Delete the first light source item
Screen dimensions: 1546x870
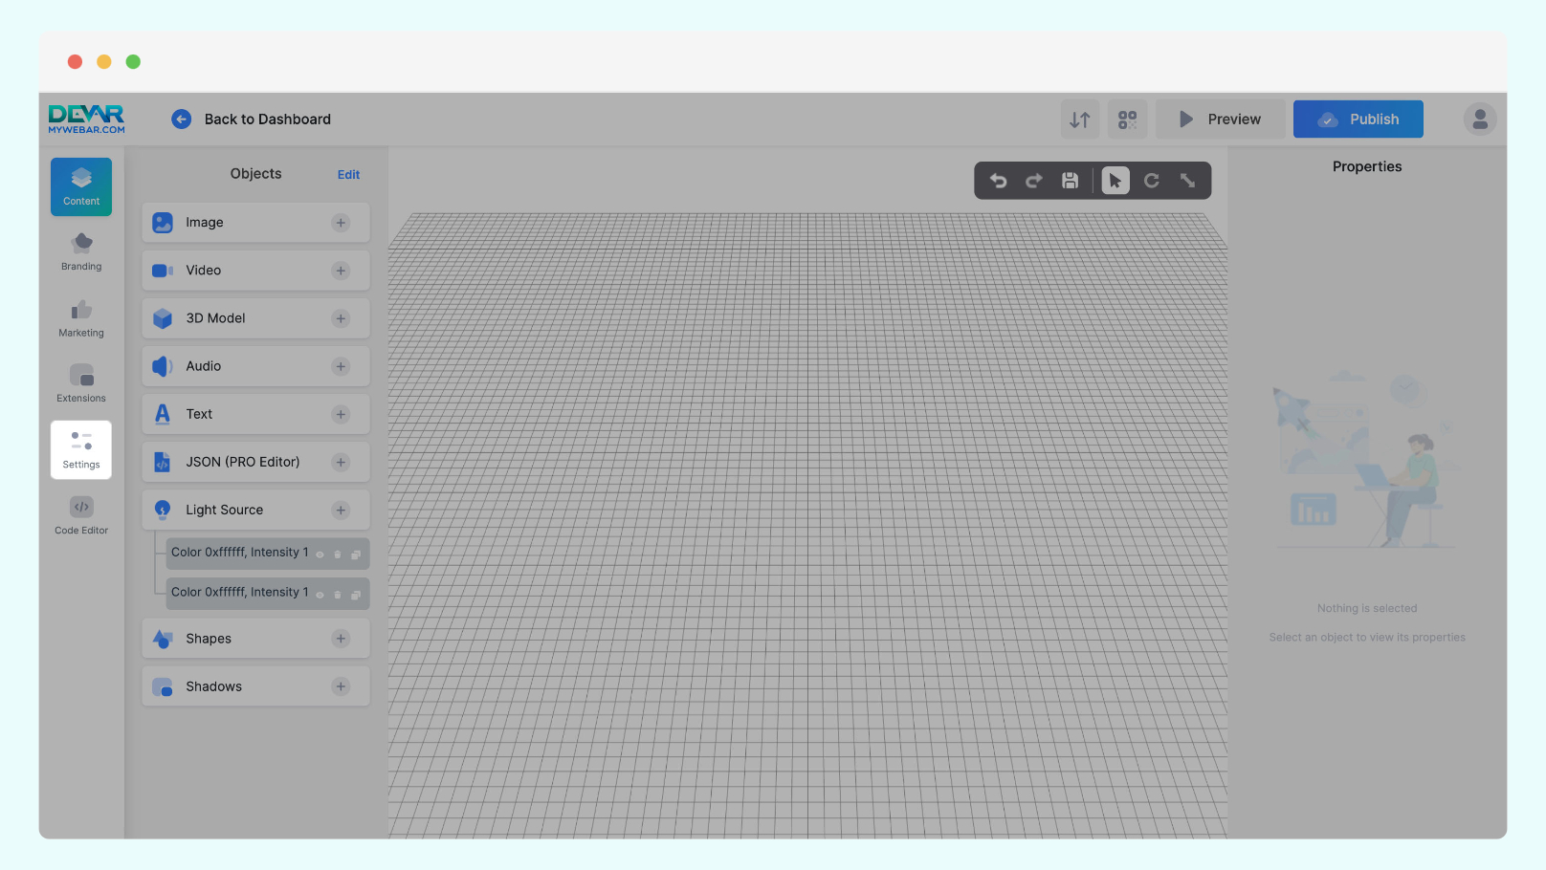338,555
